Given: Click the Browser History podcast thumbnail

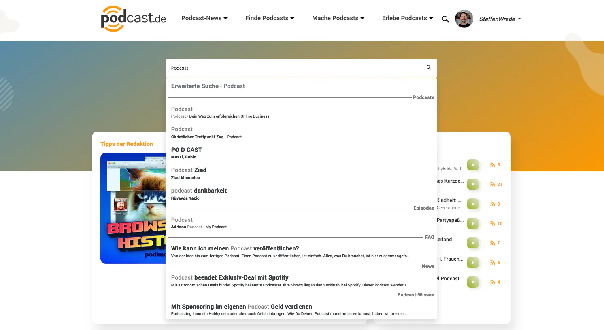Looking at the screenshot, I should (x=133, y=208).
